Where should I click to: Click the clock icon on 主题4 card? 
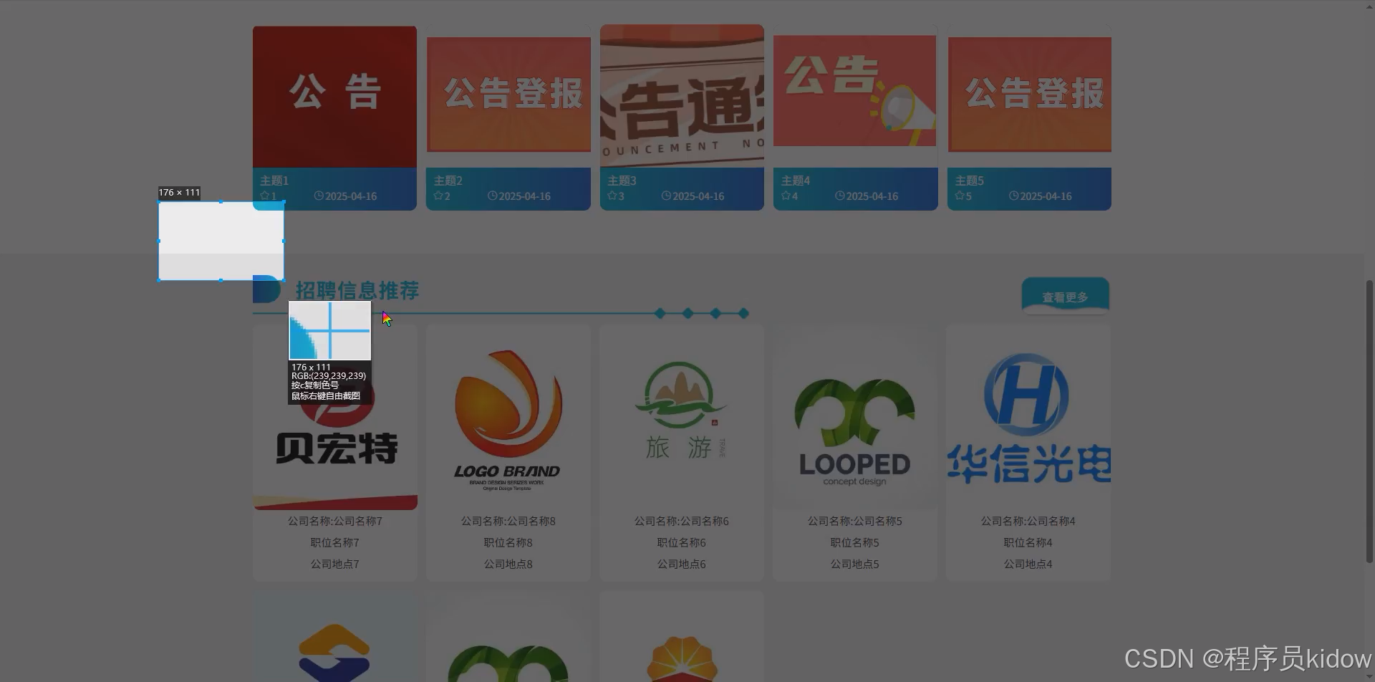[x=839, y=196]
